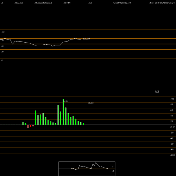Click the mini overview chart thumbnail

(x=87, y=169)
